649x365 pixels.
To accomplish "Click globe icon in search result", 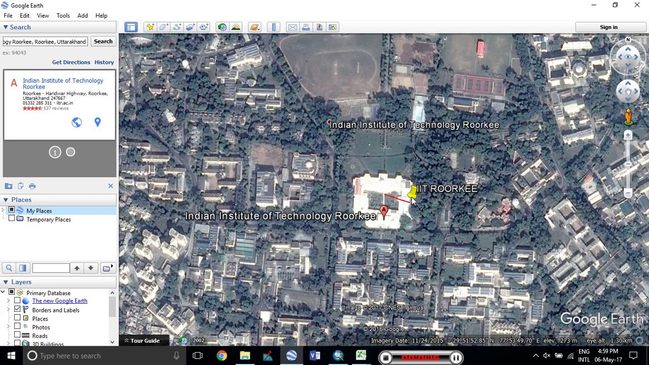I will click(x=77, y=122).
